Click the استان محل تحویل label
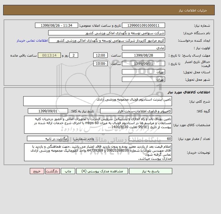221x214 pixels. click(197, 72)
